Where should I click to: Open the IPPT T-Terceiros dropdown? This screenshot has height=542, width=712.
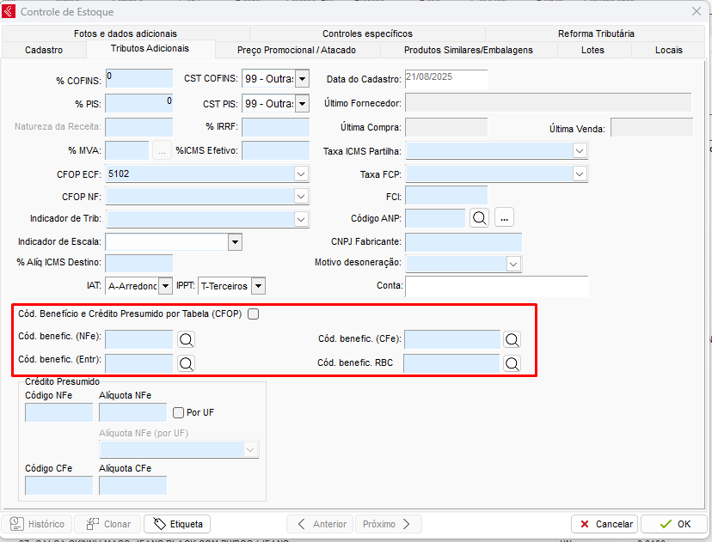coord(257,286)
